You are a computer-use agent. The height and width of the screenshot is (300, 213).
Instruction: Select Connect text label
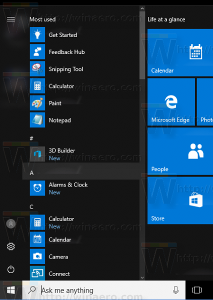coord(59,274)
